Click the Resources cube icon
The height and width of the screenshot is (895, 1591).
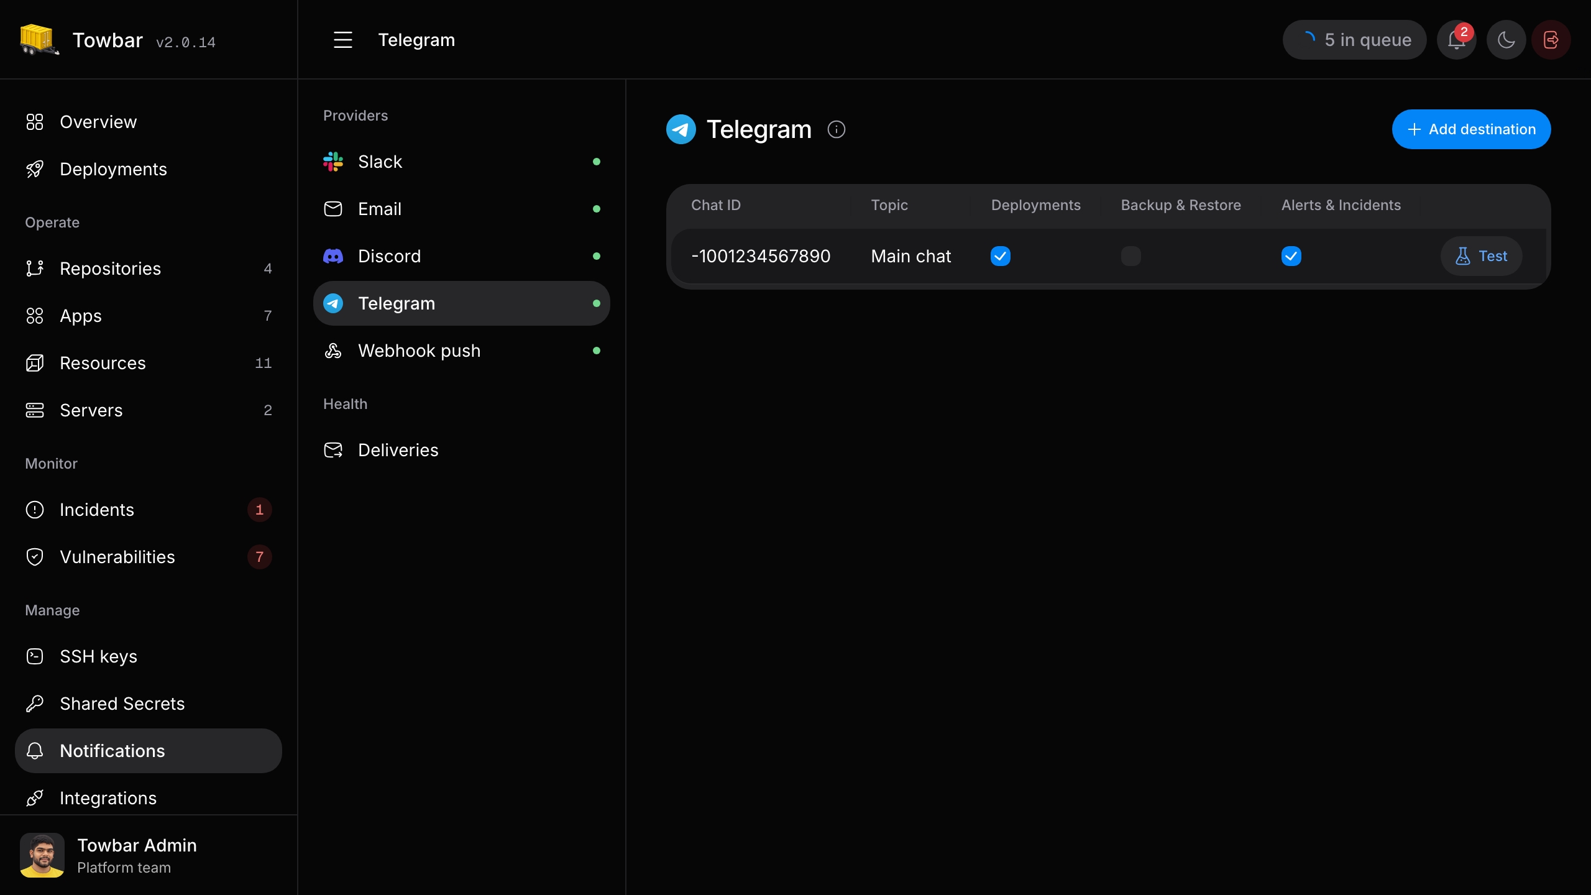35,363
